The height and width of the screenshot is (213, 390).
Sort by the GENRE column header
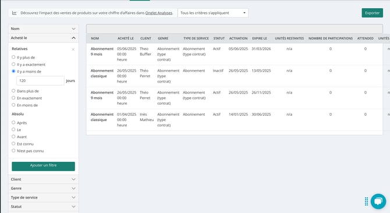(x=163, y=38)
